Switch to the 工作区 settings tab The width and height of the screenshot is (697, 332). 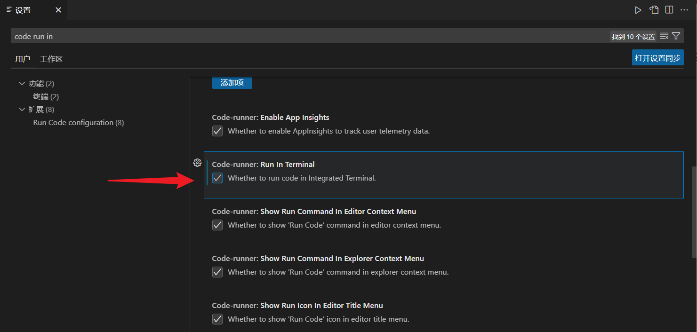[x=51, y=59]
